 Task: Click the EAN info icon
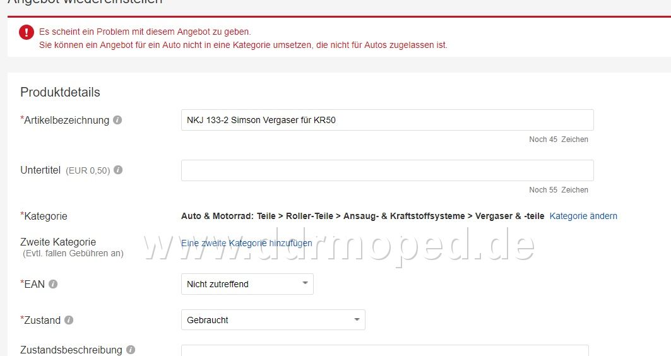pos(53,284)
